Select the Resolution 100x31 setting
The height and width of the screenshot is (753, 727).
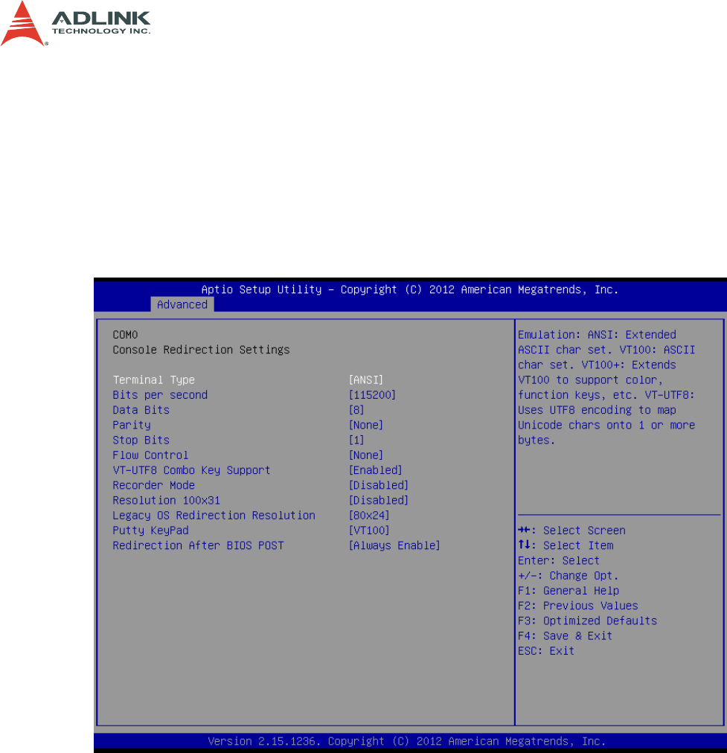point(166,500)
